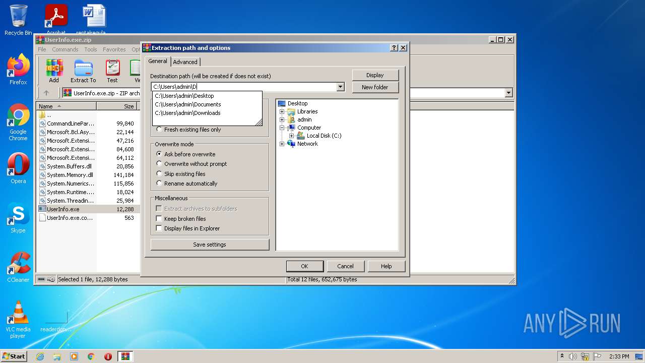The height and width of the screenshot is (363, 645).
Task: Click the taskbar clock showing 2:33 PM
Action: pos(619,356)
